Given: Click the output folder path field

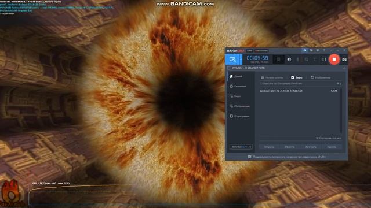Looking at the screenshot, I should coord(297,83).
